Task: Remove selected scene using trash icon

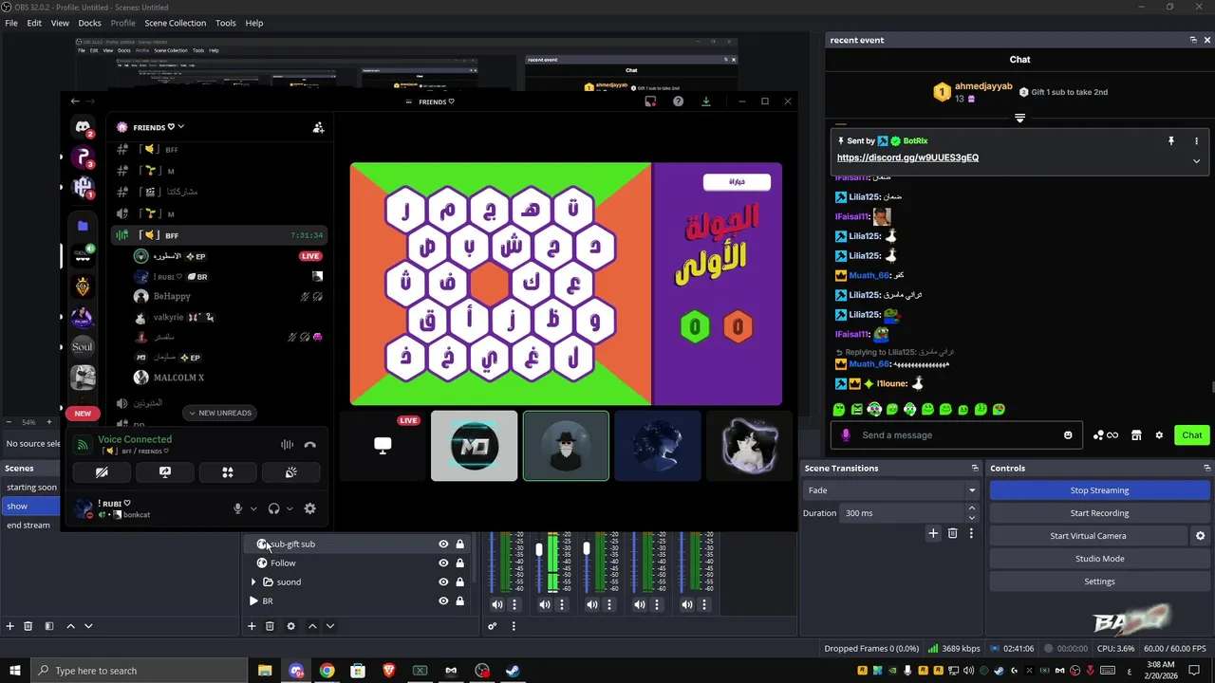Action: (x=28, y=626)
